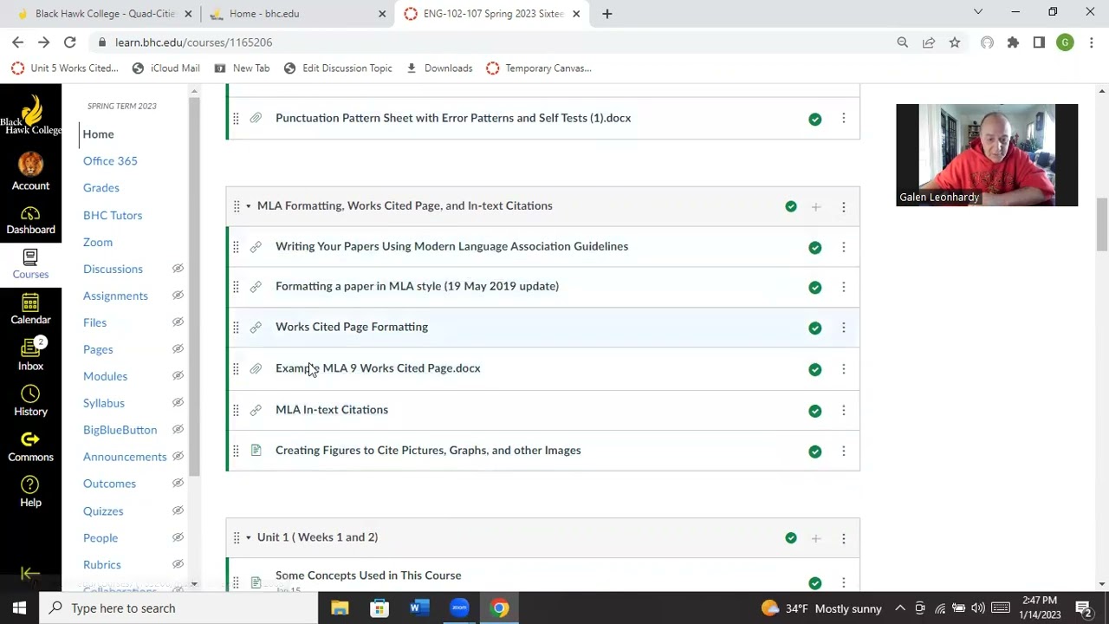Open Chrome extensions puzzle icon
The height and width of the screenshot is (624, 1109).
click(x=1013, y=42)
